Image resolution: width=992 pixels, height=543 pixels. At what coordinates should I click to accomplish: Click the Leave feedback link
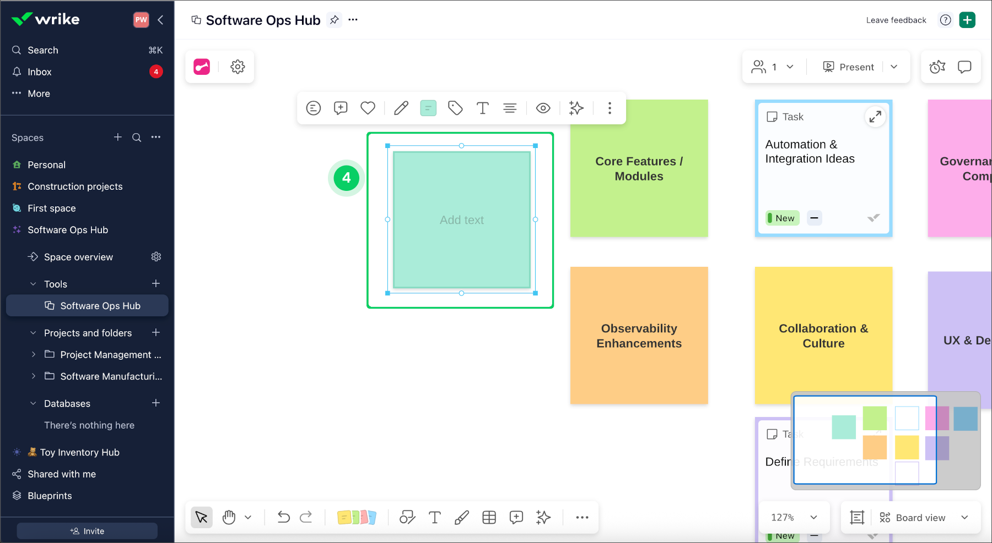[896, 20]
